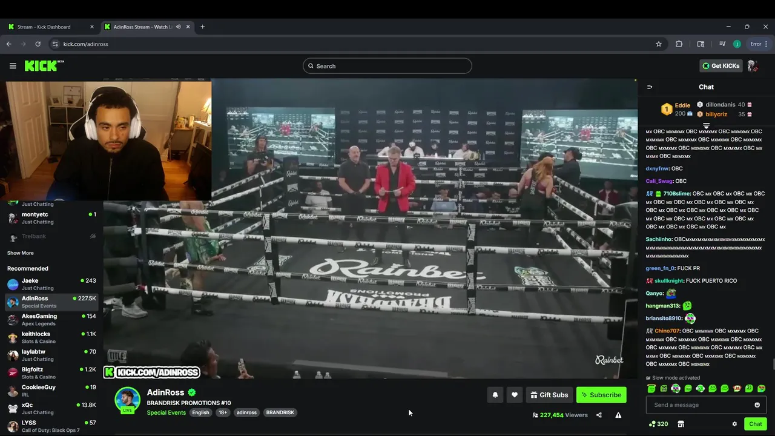Open the Chrome profile 'j' icon
775x436 pixels.
[x=737, y=44]
